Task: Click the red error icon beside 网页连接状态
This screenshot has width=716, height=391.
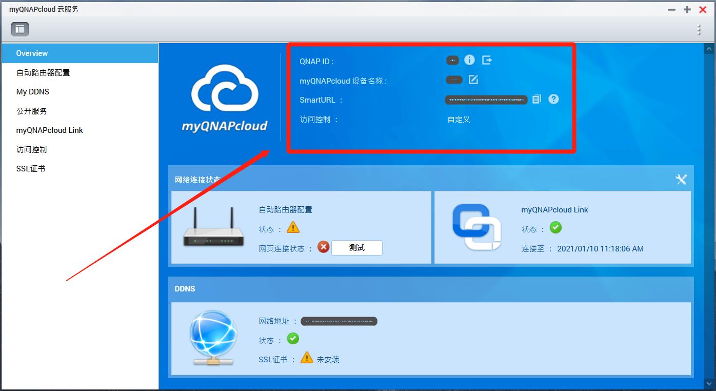Action: pos(323,247)
